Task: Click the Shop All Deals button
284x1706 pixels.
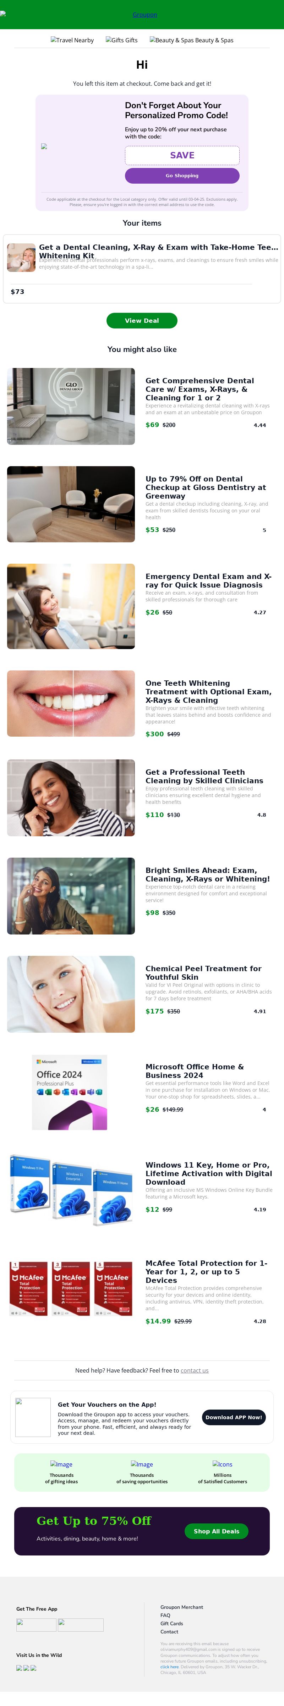Action: point(216,1531)
